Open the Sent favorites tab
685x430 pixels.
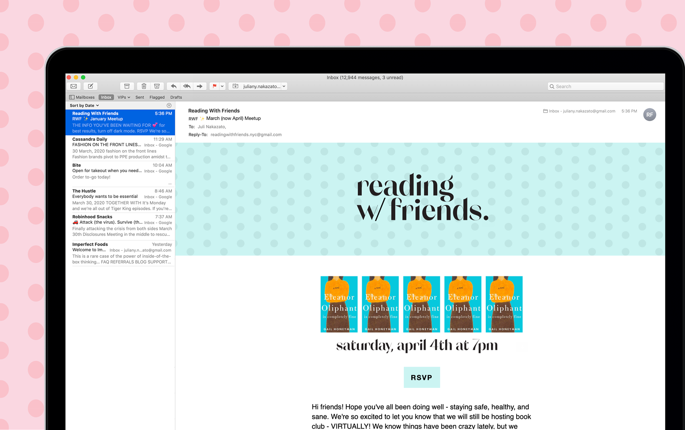click(140, 97)
